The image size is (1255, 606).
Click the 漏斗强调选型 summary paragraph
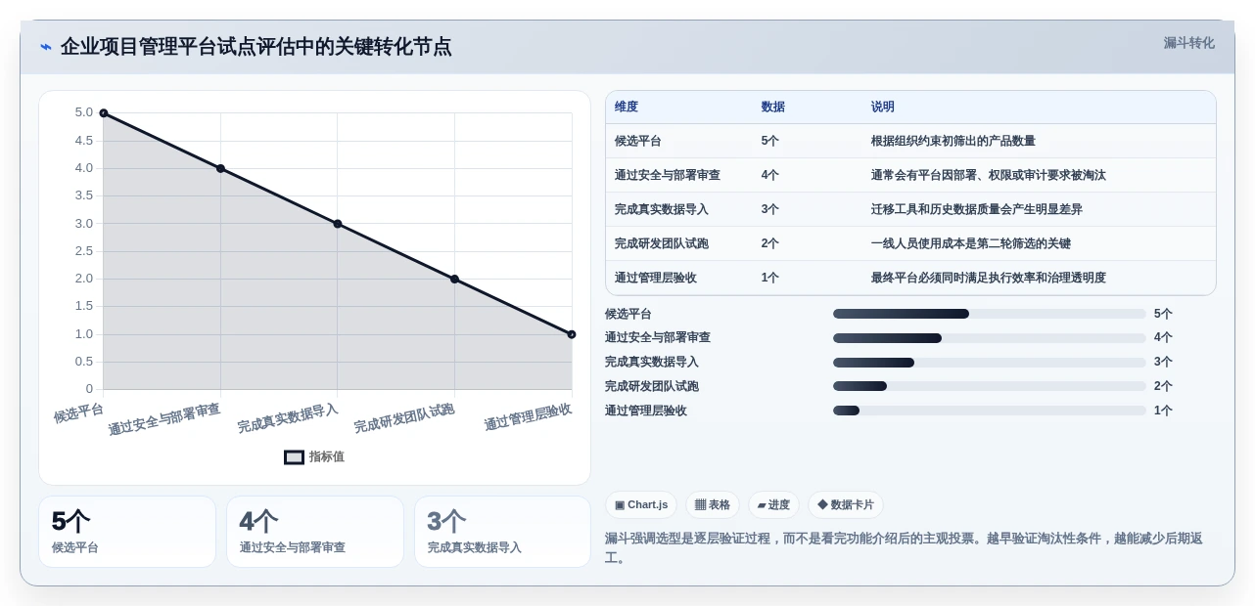pos(905,548)
